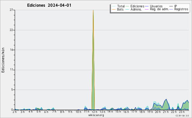Click the orange Bots legend line swatch
Viewport: 192px width, 118px height.
(x=114, y=9)
